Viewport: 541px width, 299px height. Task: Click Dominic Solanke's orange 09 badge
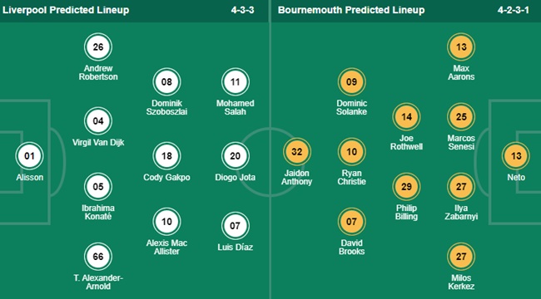pyautogui.click(x=351, y=82)
